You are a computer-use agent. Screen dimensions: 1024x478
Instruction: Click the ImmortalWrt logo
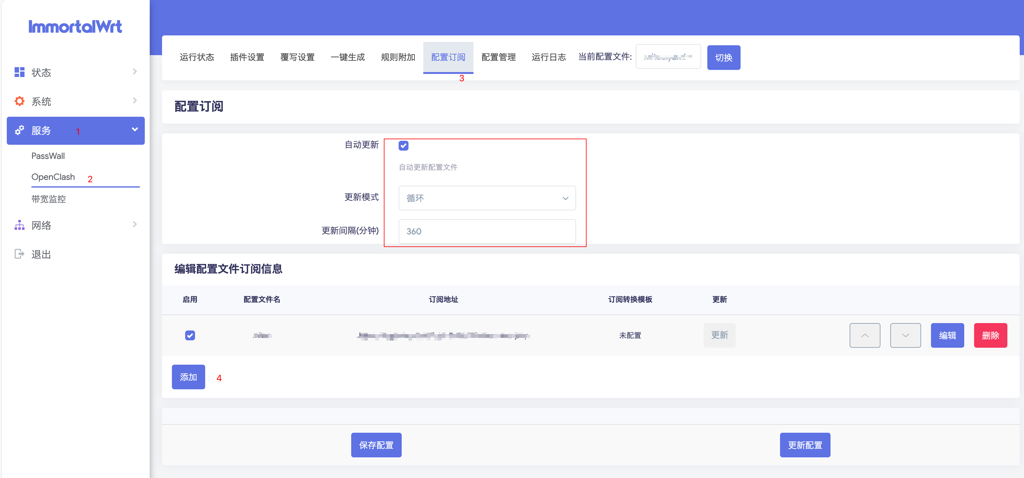pyautogui.click(x=75, y=26)
